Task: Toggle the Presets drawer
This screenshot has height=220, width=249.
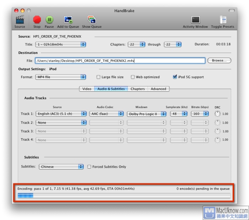Action: pos(223,20)
